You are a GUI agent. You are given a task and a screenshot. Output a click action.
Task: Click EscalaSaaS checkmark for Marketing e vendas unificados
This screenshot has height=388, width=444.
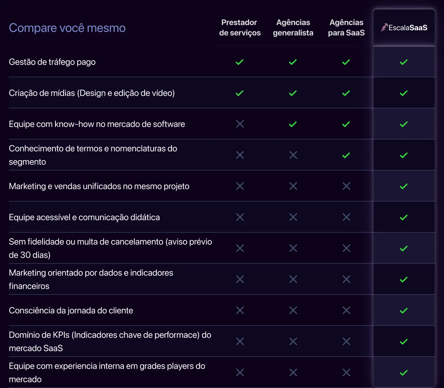(404, 186)
